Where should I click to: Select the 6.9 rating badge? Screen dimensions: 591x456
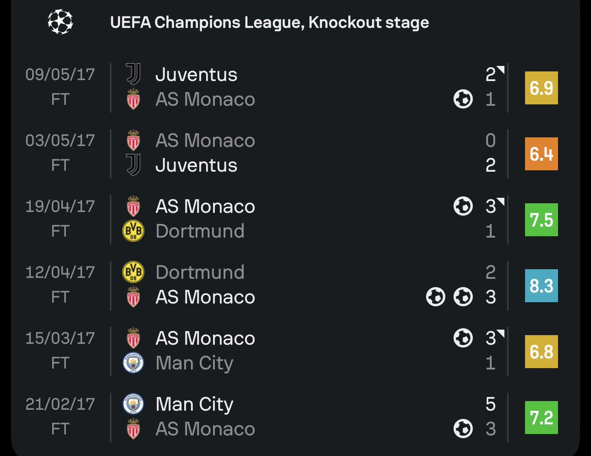tap(542, 88)
